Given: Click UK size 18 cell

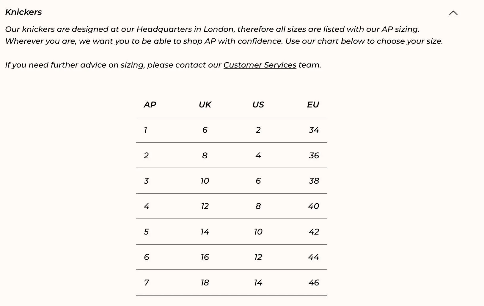Looking at the screenshot, I should pos(205,283).
